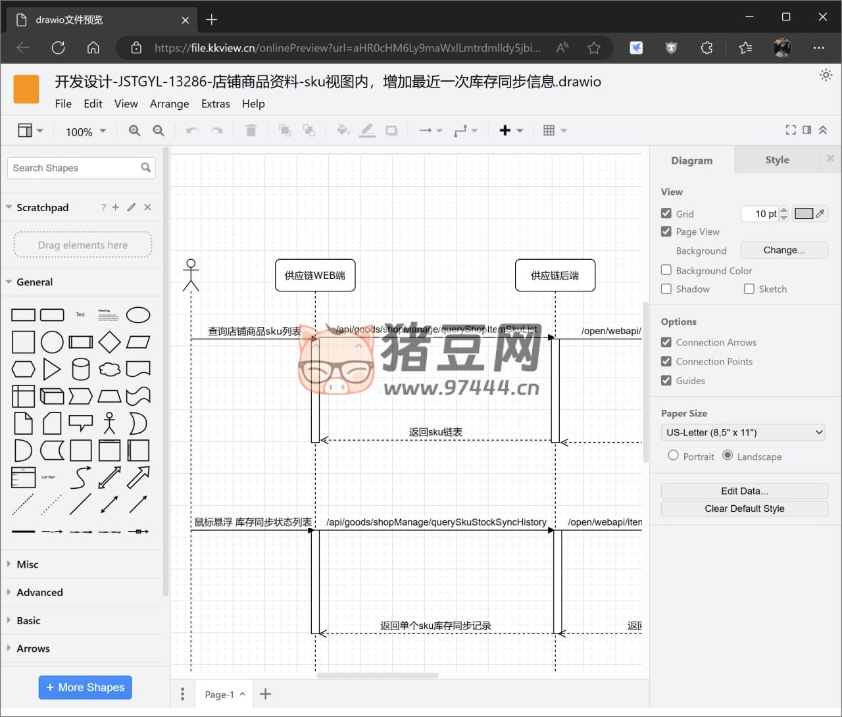Click the Edit Data button

coord(744,491)
